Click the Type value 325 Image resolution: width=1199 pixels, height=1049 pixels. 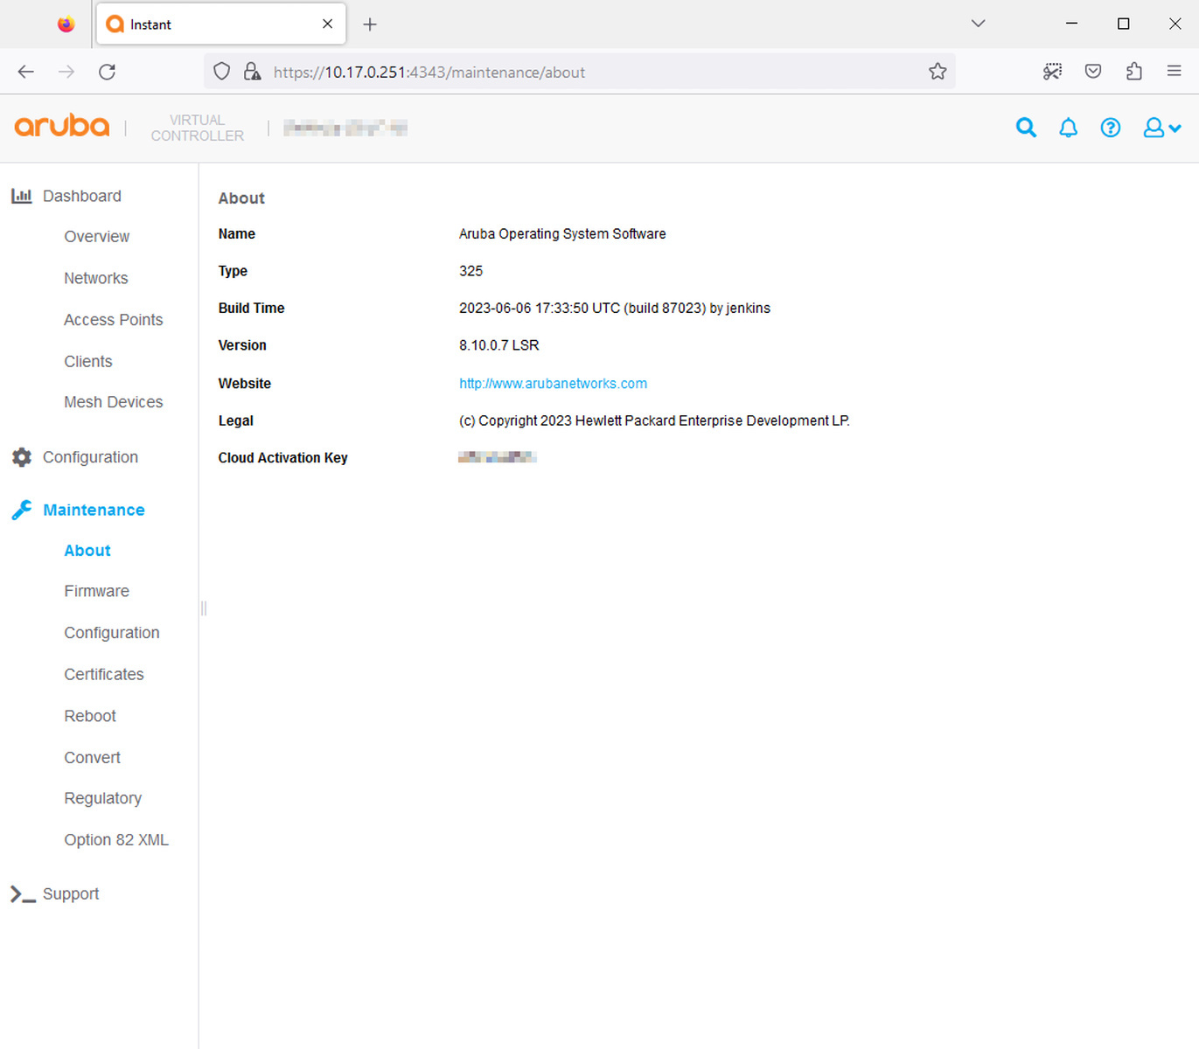tap(471, 271)
